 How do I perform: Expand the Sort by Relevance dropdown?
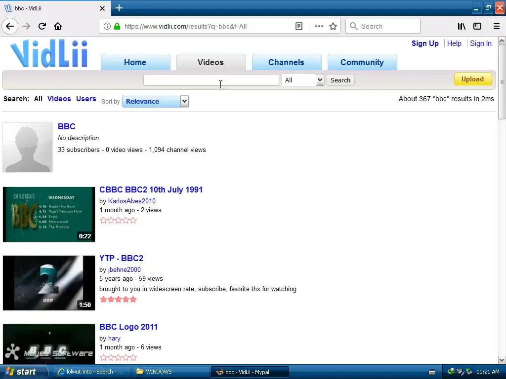click(x=156, y=101)
